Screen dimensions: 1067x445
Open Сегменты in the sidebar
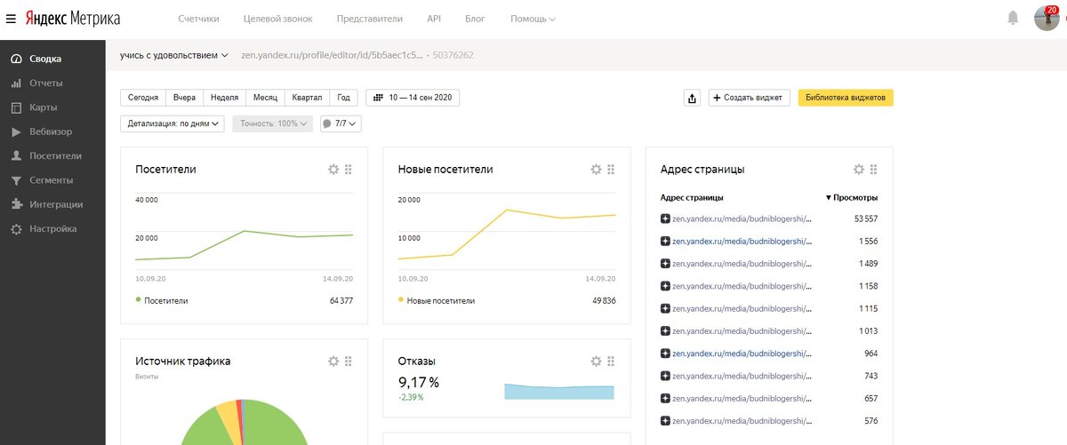[52, 180]
